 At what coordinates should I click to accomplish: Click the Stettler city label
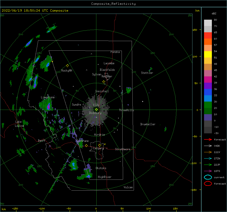147,73
